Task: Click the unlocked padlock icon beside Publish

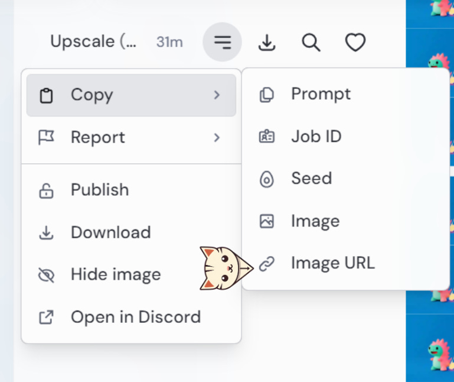Action: [x=46, y=191]
